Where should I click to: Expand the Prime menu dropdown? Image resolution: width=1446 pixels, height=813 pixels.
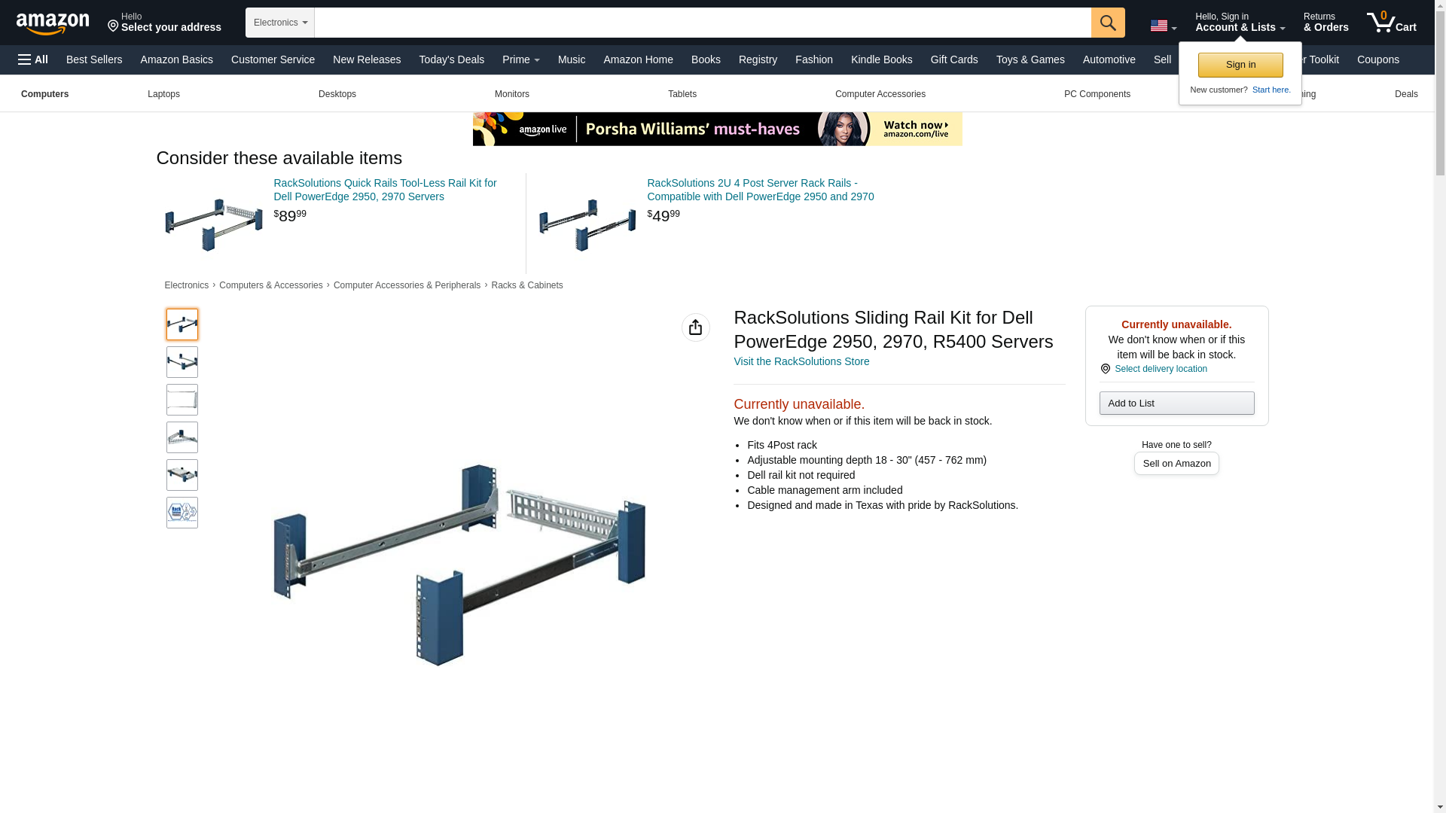[x=521, y=59]
